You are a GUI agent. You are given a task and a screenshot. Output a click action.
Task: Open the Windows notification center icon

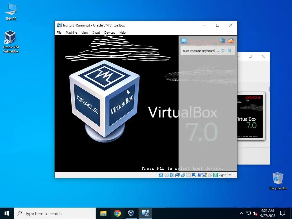pyautogui.click(x=283, y=213)
